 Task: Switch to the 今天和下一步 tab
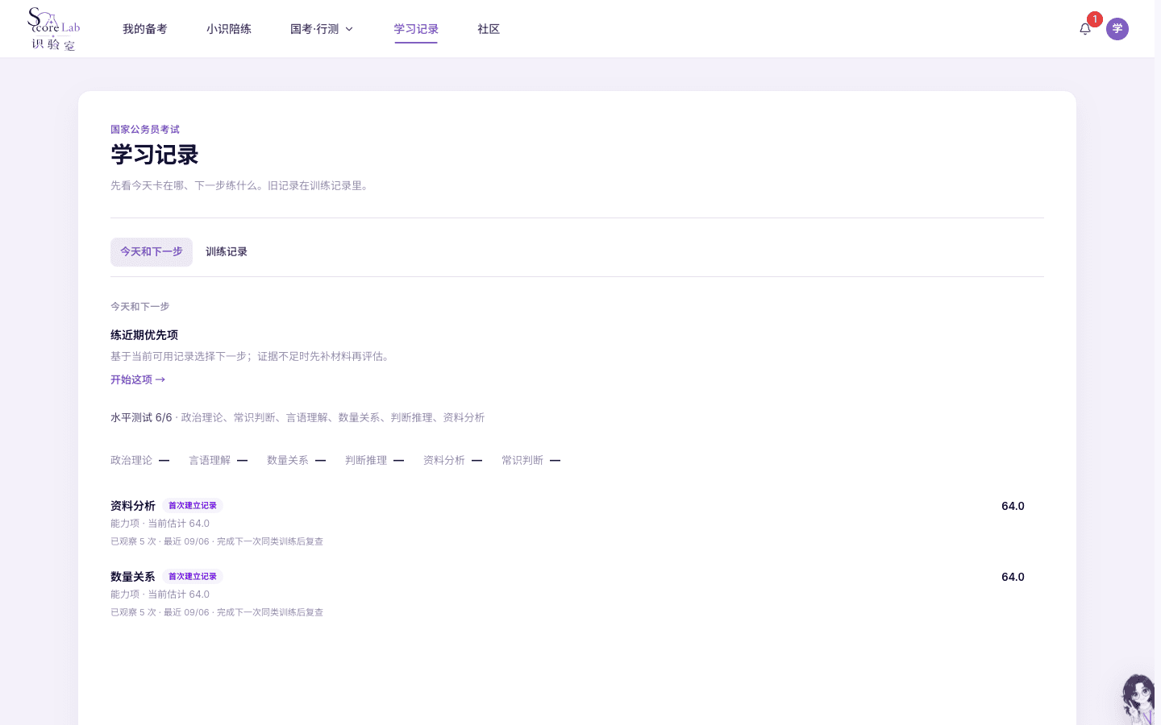(x=152, y=252)
